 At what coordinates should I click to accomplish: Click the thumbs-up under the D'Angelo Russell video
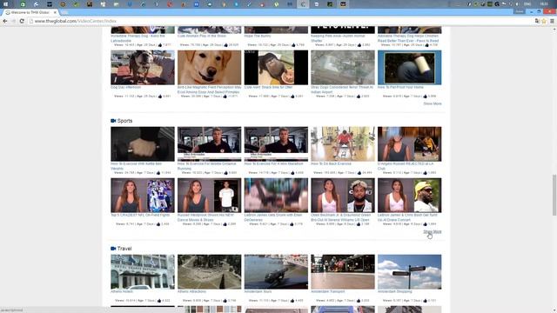[x=425, y=173]
